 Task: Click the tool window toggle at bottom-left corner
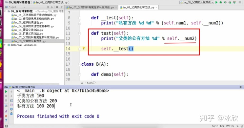(x=6, y=126)
